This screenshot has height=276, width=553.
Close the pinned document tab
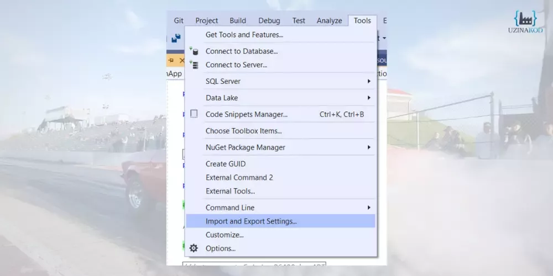[181, 60]
